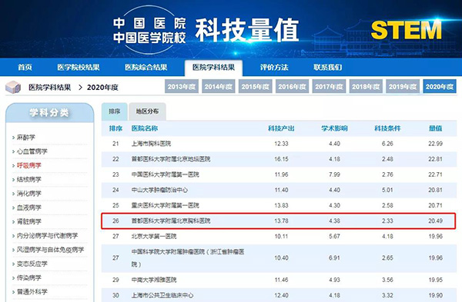Choose 肾脏病学 in subject list
The height and width of the screenshot is (302, 462).
point(29,222)
